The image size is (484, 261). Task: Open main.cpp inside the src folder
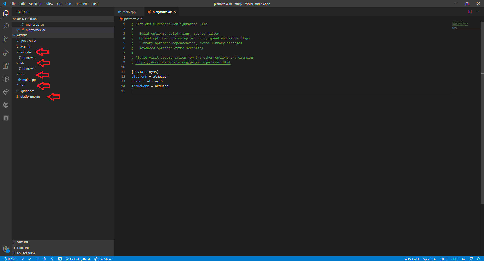click(63, 80)
